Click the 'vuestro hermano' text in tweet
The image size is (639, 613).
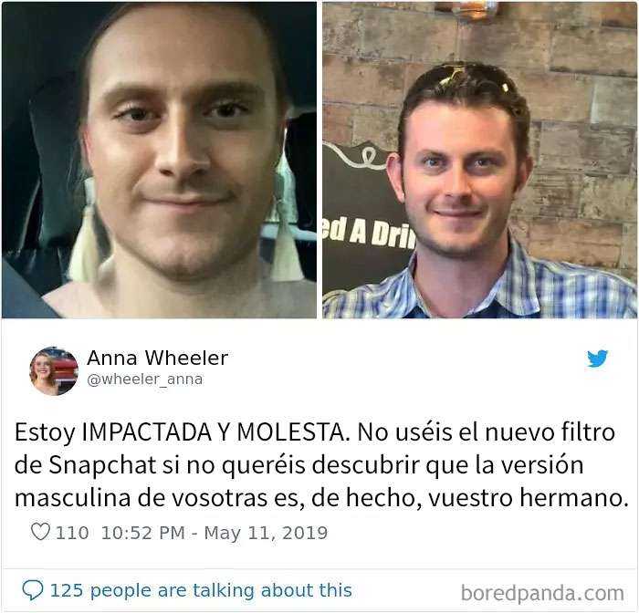pos(529,498)
